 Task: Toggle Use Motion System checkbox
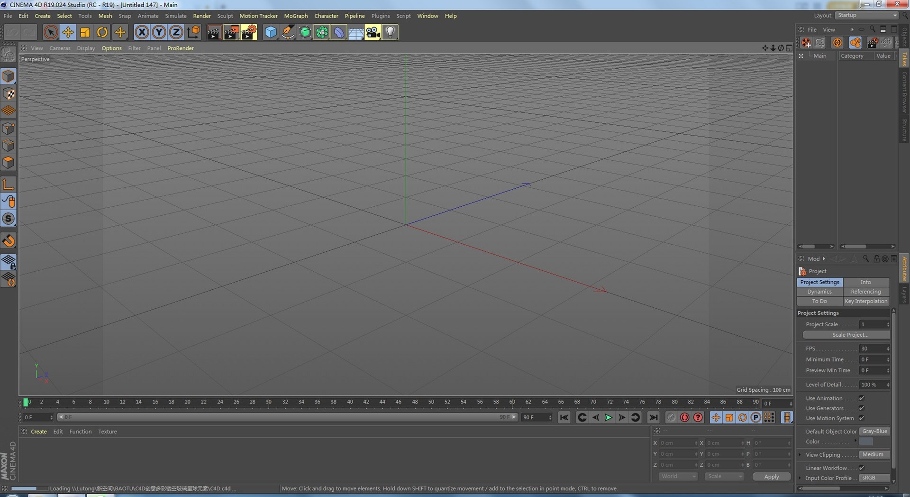tap(862, 418)
